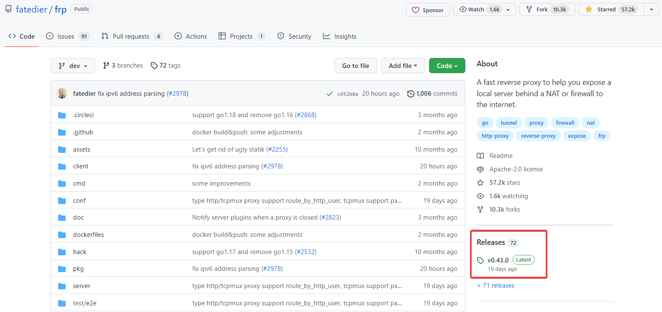
Task: View the 3 branches link
Action: click(123, 66)
